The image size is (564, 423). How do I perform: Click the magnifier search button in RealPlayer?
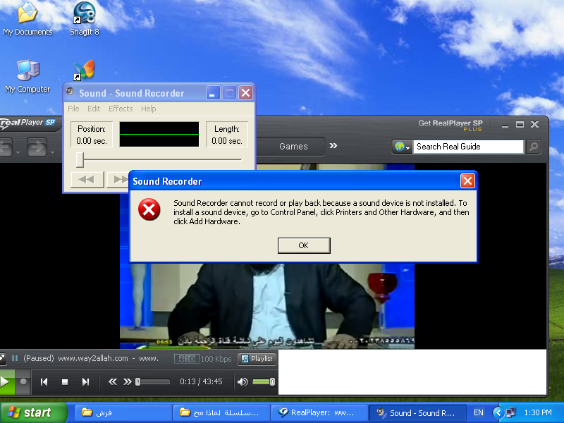[x=534, y=147]
